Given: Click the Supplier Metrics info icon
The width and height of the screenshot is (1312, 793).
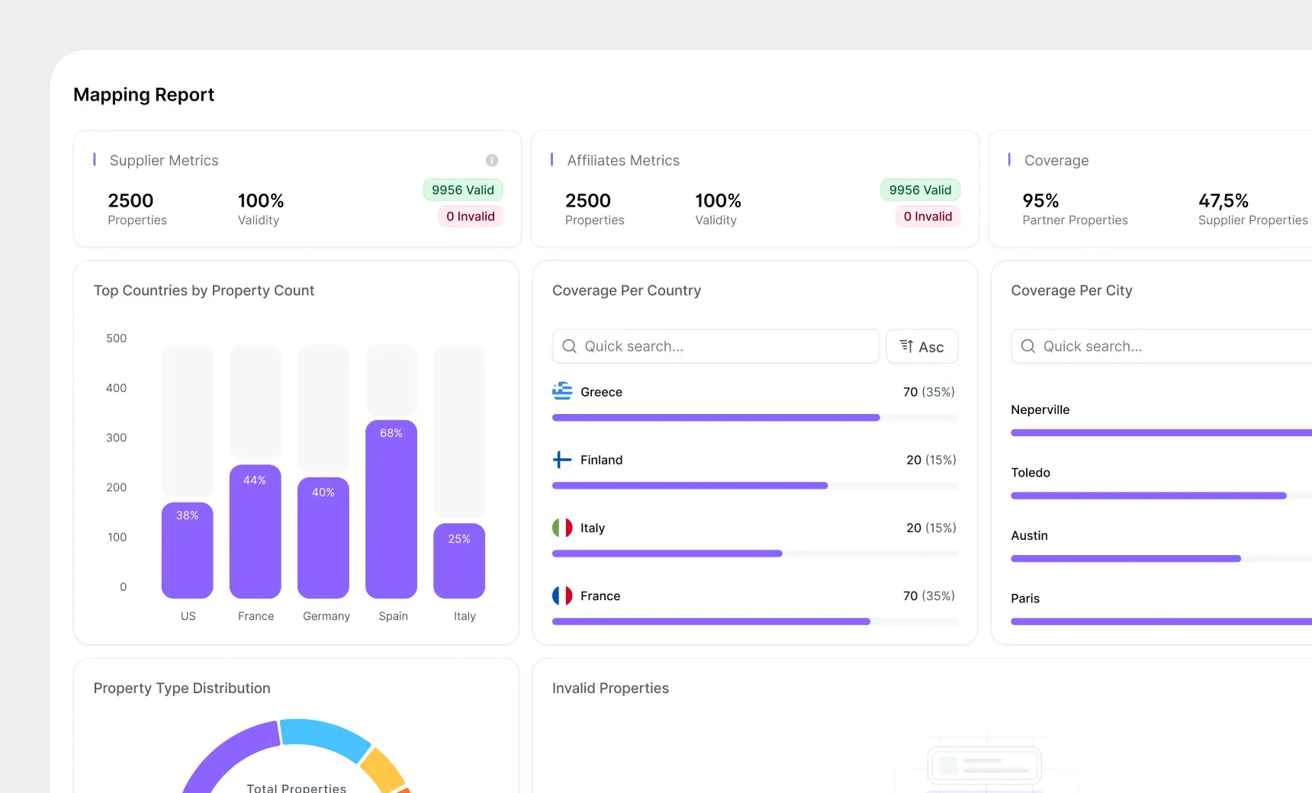Looking at the screenshot, I should [492, 160].
